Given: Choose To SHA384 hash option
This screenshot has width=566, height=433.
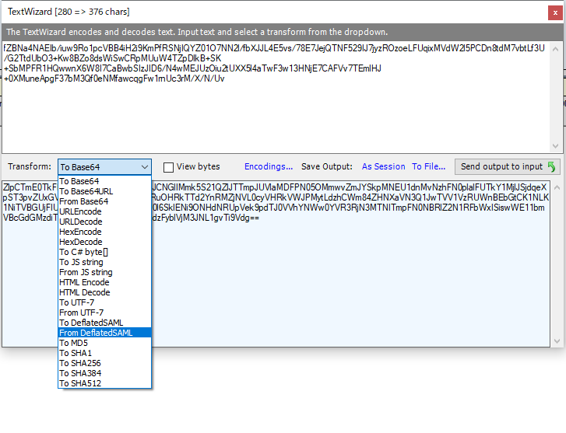Looking at the screenshot, I should pyautogui.click(x=104, y=373).
